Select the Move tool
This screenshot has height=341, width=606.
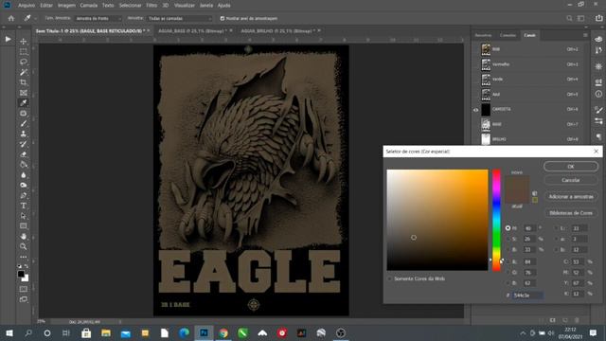(24, 42)
